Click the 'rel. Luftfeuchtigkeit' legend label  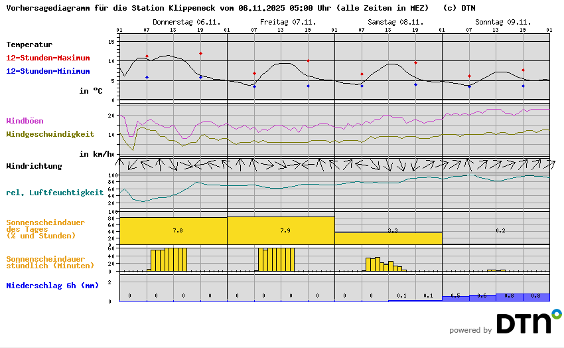pyautogui.click(x=54, y=193)
